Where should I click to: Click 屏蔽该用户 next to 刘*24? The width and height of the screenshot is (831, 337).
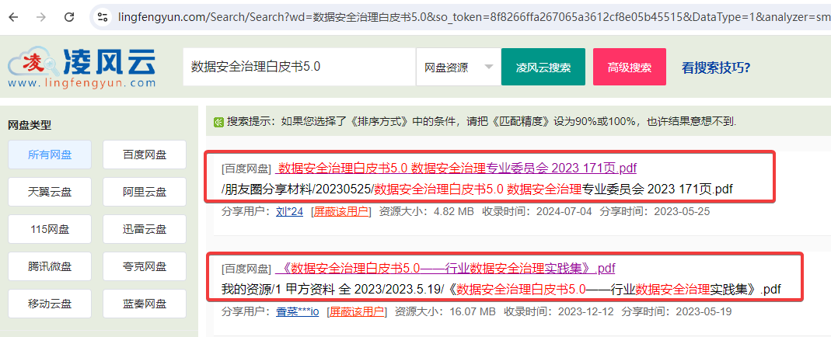341,212
